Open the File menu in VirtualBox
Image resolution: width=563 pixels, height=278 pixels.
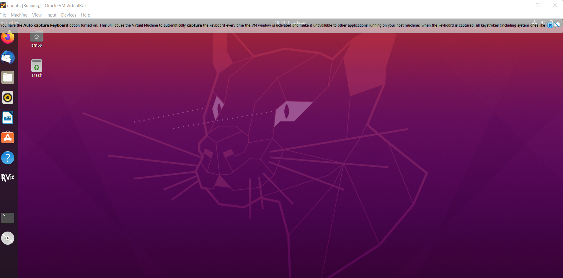3,15
